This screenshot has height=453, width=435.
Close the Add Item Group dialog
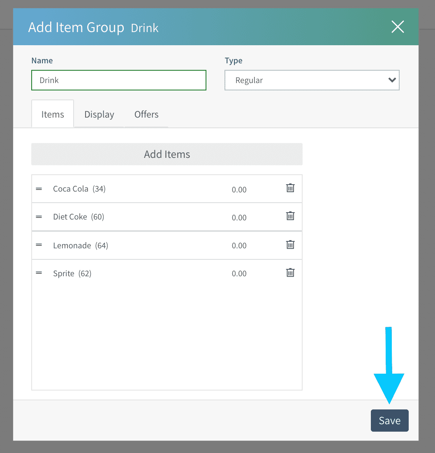(x=398, y=27)
